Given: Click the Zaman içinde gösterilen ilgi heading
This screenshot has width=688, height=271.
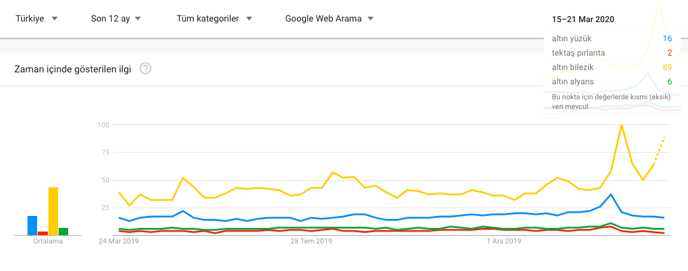Looking at the screenshot, I should point(73,69).
